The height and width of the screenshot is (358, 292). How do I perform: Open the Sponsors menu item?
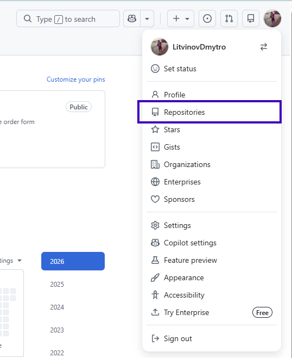pos(212,199)
